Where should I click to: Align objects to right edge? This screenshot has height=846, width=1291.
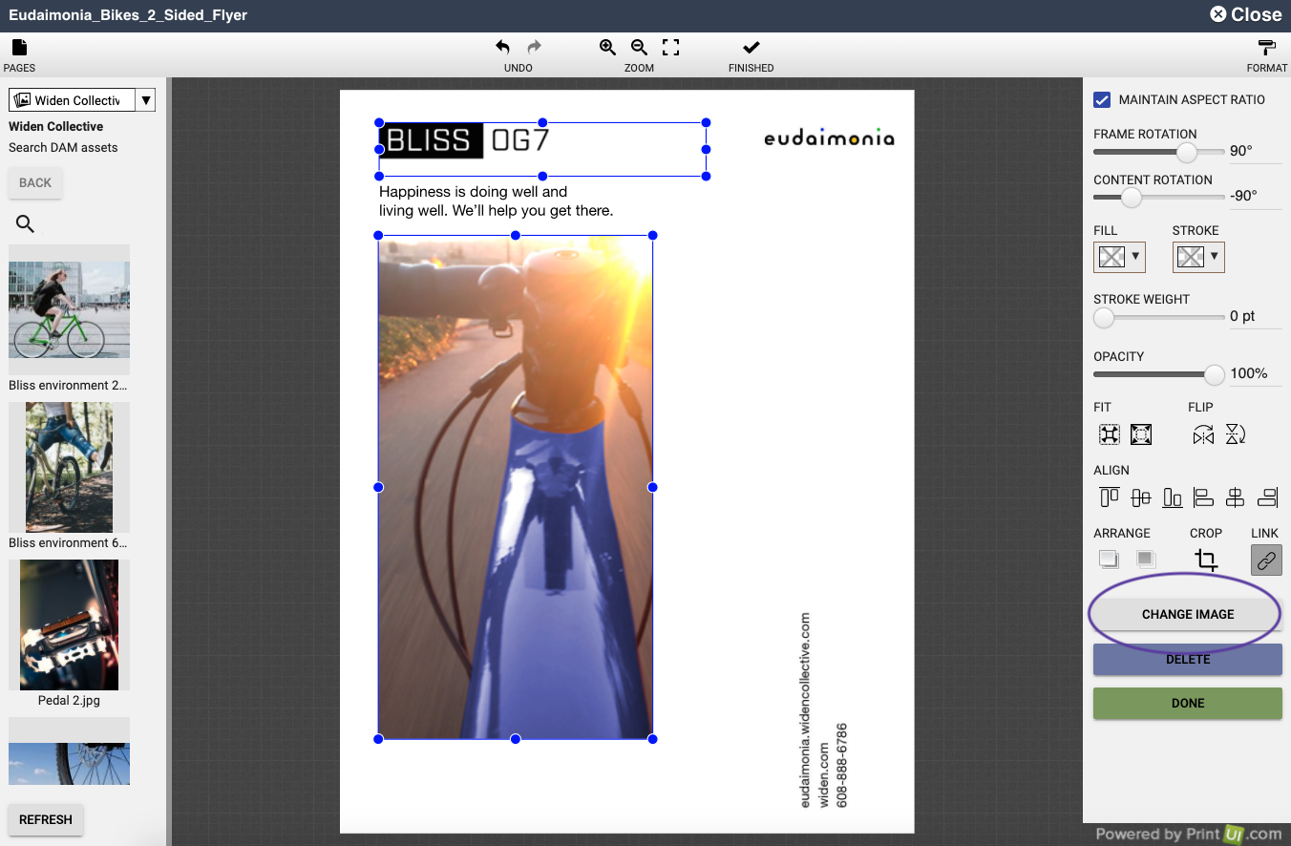1268,497
